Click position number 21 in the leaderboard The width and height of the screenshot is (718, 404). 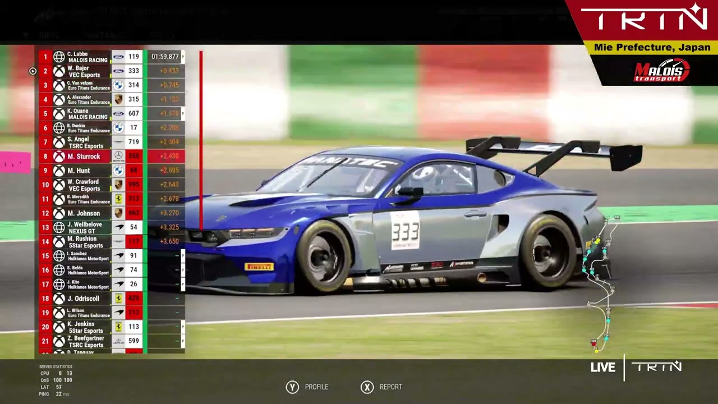point(45,341)
